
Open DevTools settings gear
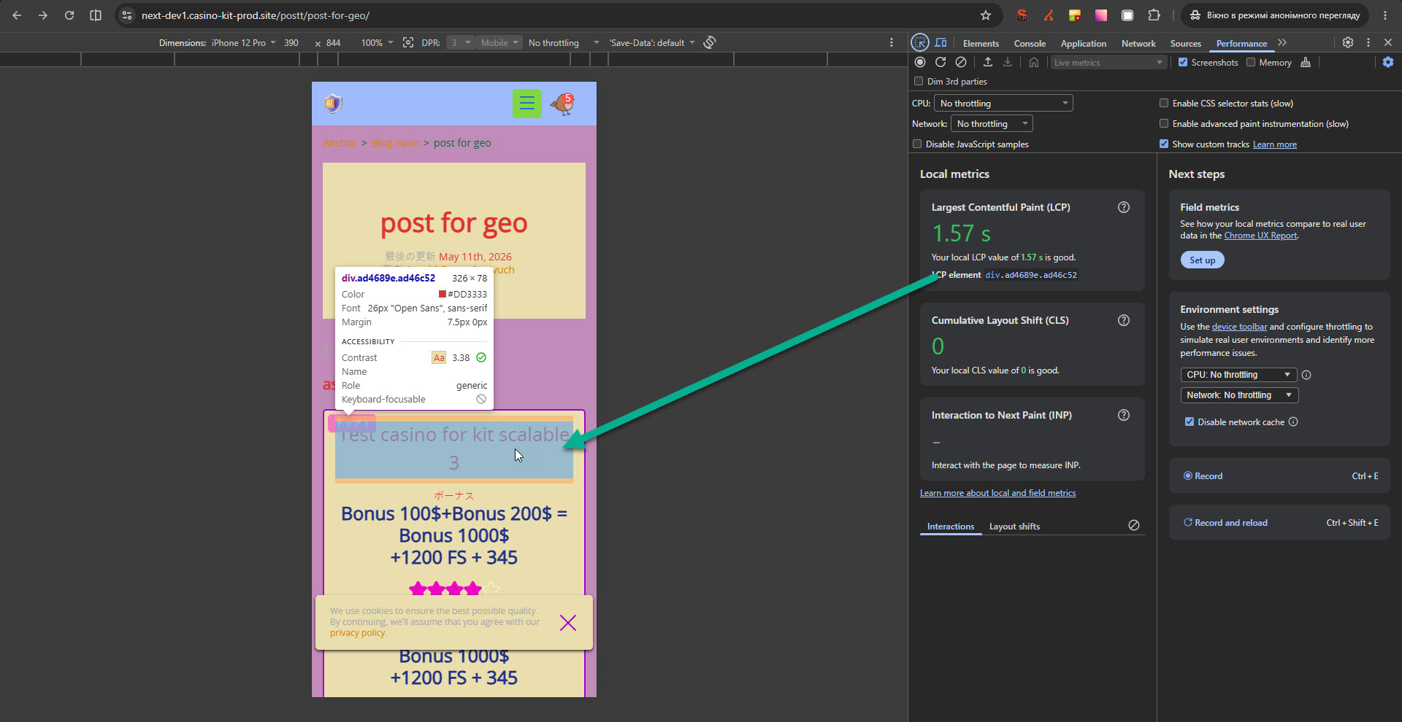(1348, 42)
